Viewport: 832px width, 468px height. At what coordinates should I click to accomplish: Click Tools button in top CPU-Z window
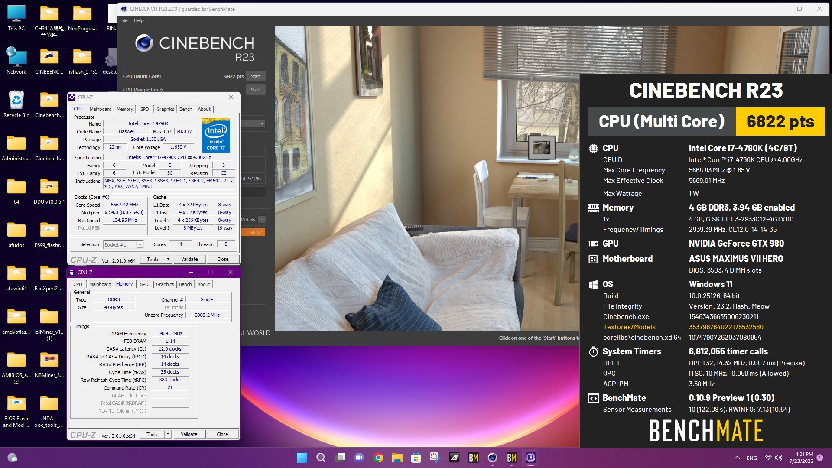[153, 259]
